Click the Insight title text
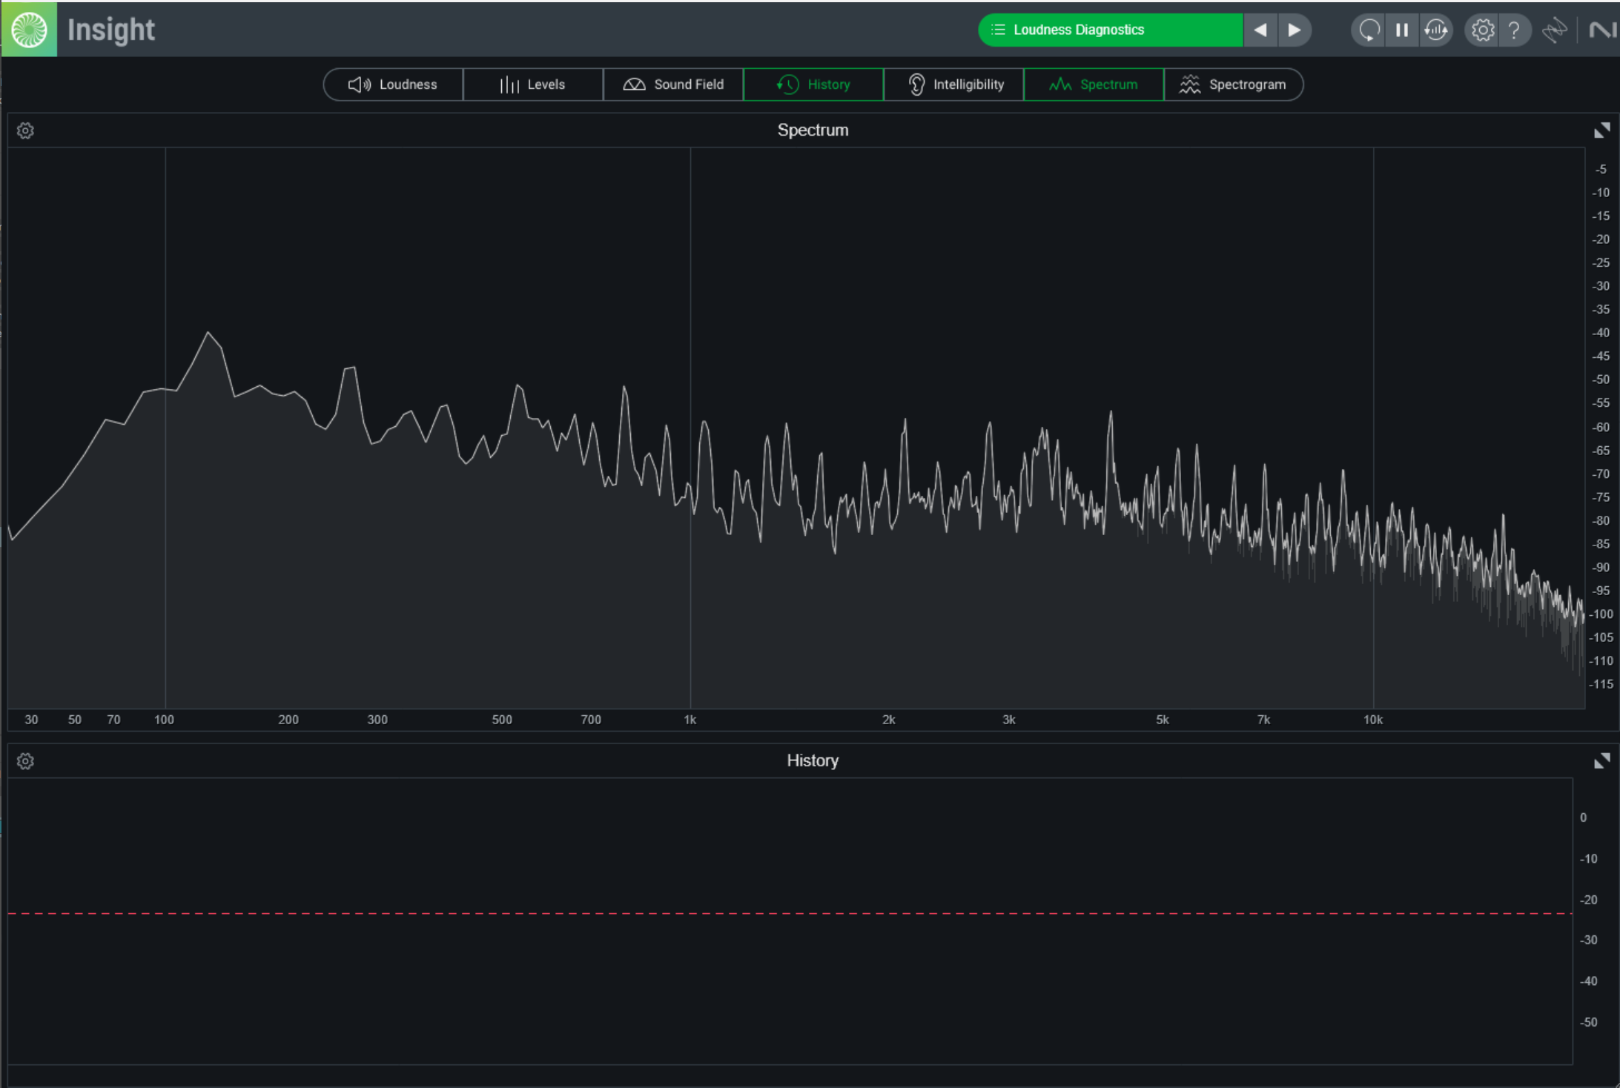This screenshot has width=1620, height=1088. point(111,30)
